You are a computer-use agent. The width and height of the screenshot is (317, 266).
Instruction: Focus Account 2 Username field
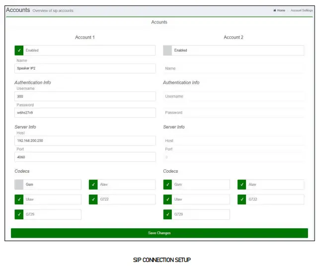(234, 96)
